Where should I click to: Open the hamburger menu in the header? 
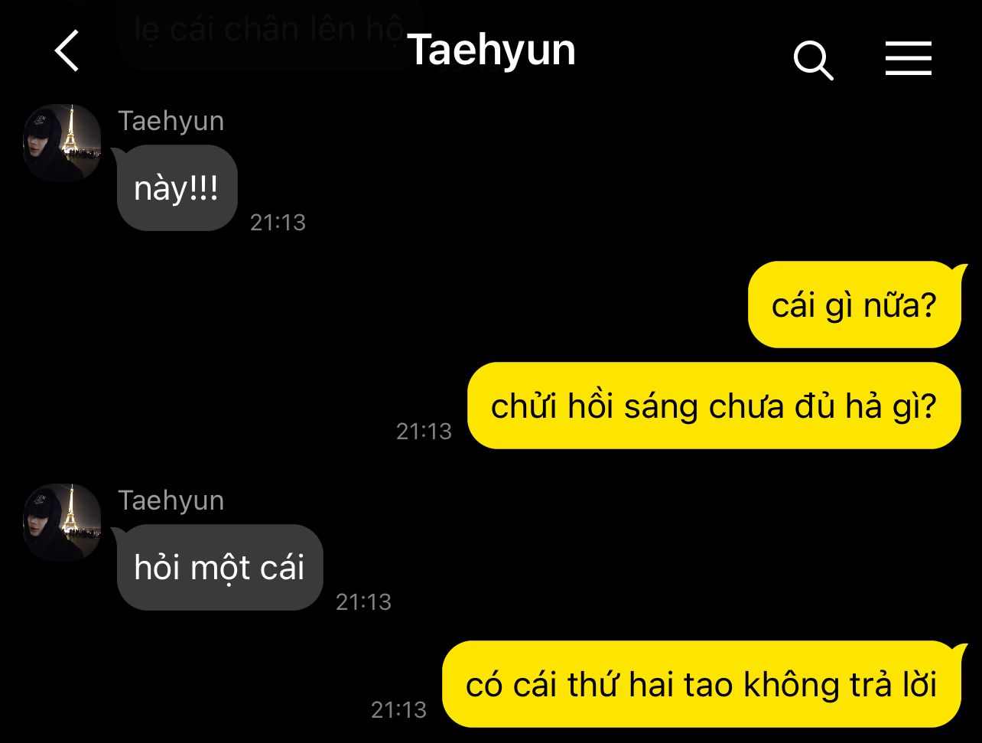point(908,59)
